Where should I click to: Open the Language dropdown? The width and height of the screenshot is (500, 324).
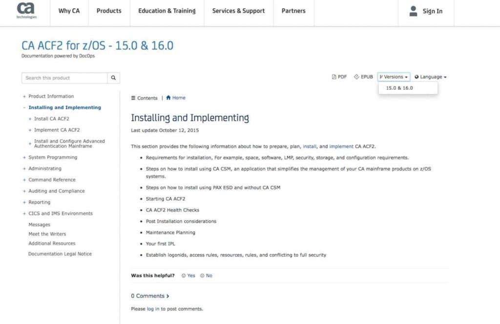point(430,77)
